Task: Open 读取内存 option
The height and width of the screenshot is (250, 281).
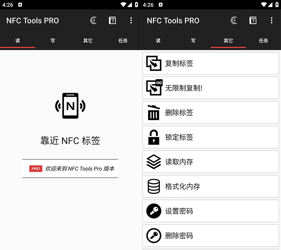Action: (211, 162)
